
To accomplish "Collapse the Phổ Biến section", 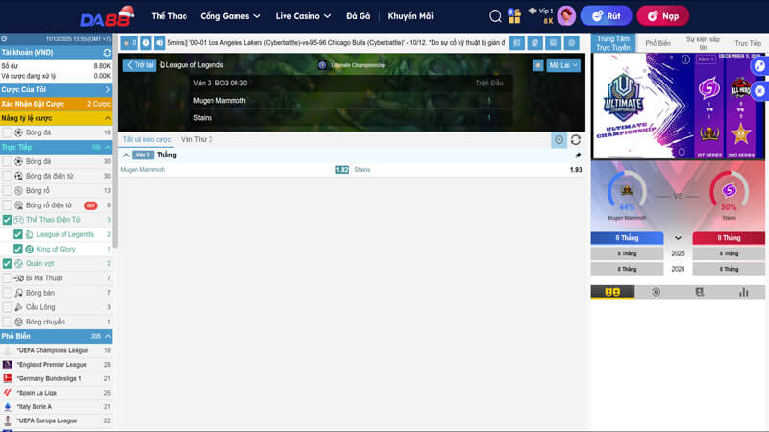I will (108, 336).
